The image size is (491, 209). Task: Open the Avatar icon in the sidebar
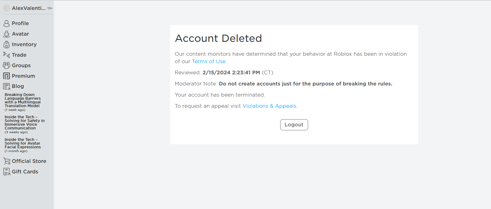pyautogui.click(x=6, y=34)
